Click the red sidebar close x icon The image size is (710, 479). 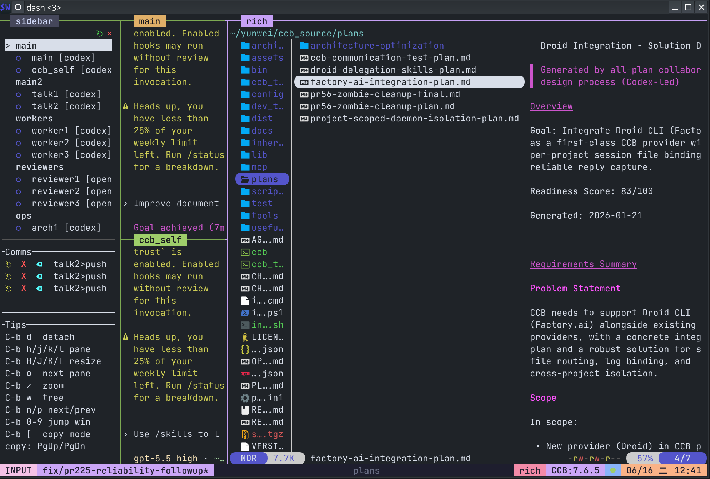[x=109, y=34]
